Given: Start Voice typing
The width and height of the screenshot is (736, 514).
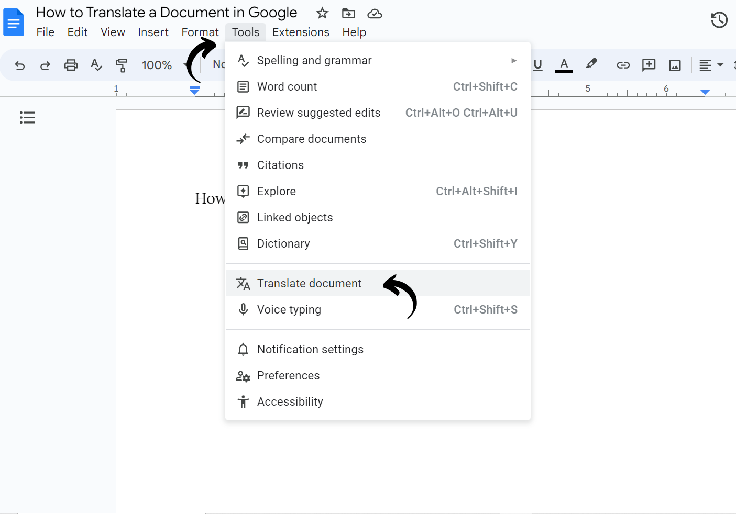Looking at the screenshot, I should click(x=378, y=309).
